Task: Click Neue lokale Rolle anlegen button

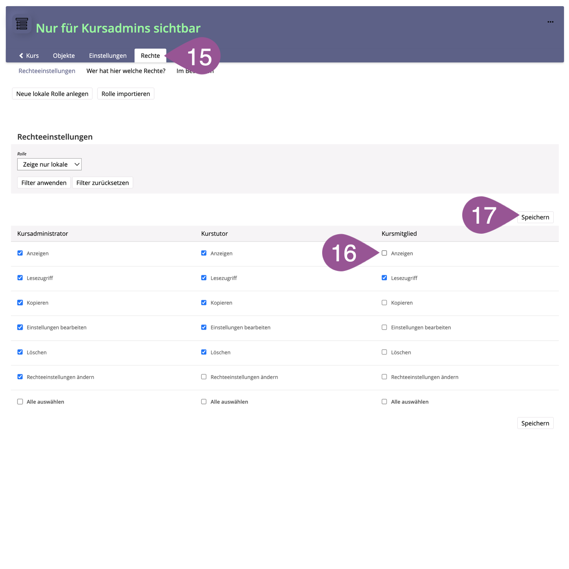Action: coord(52,94)
